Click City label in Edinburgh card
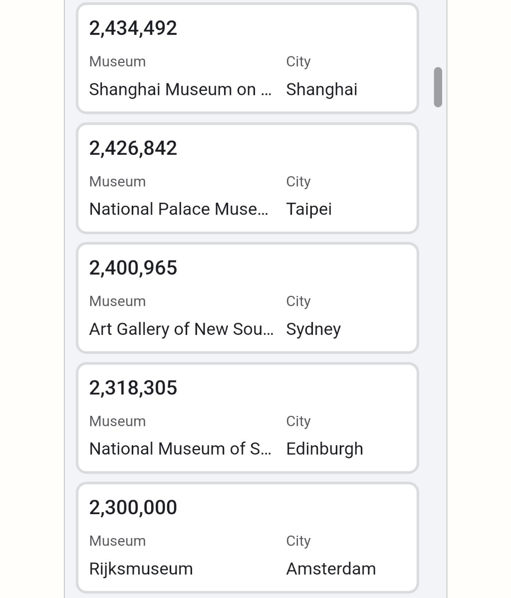Viewport: 511px width, 598px height. (x=298, y=421)
